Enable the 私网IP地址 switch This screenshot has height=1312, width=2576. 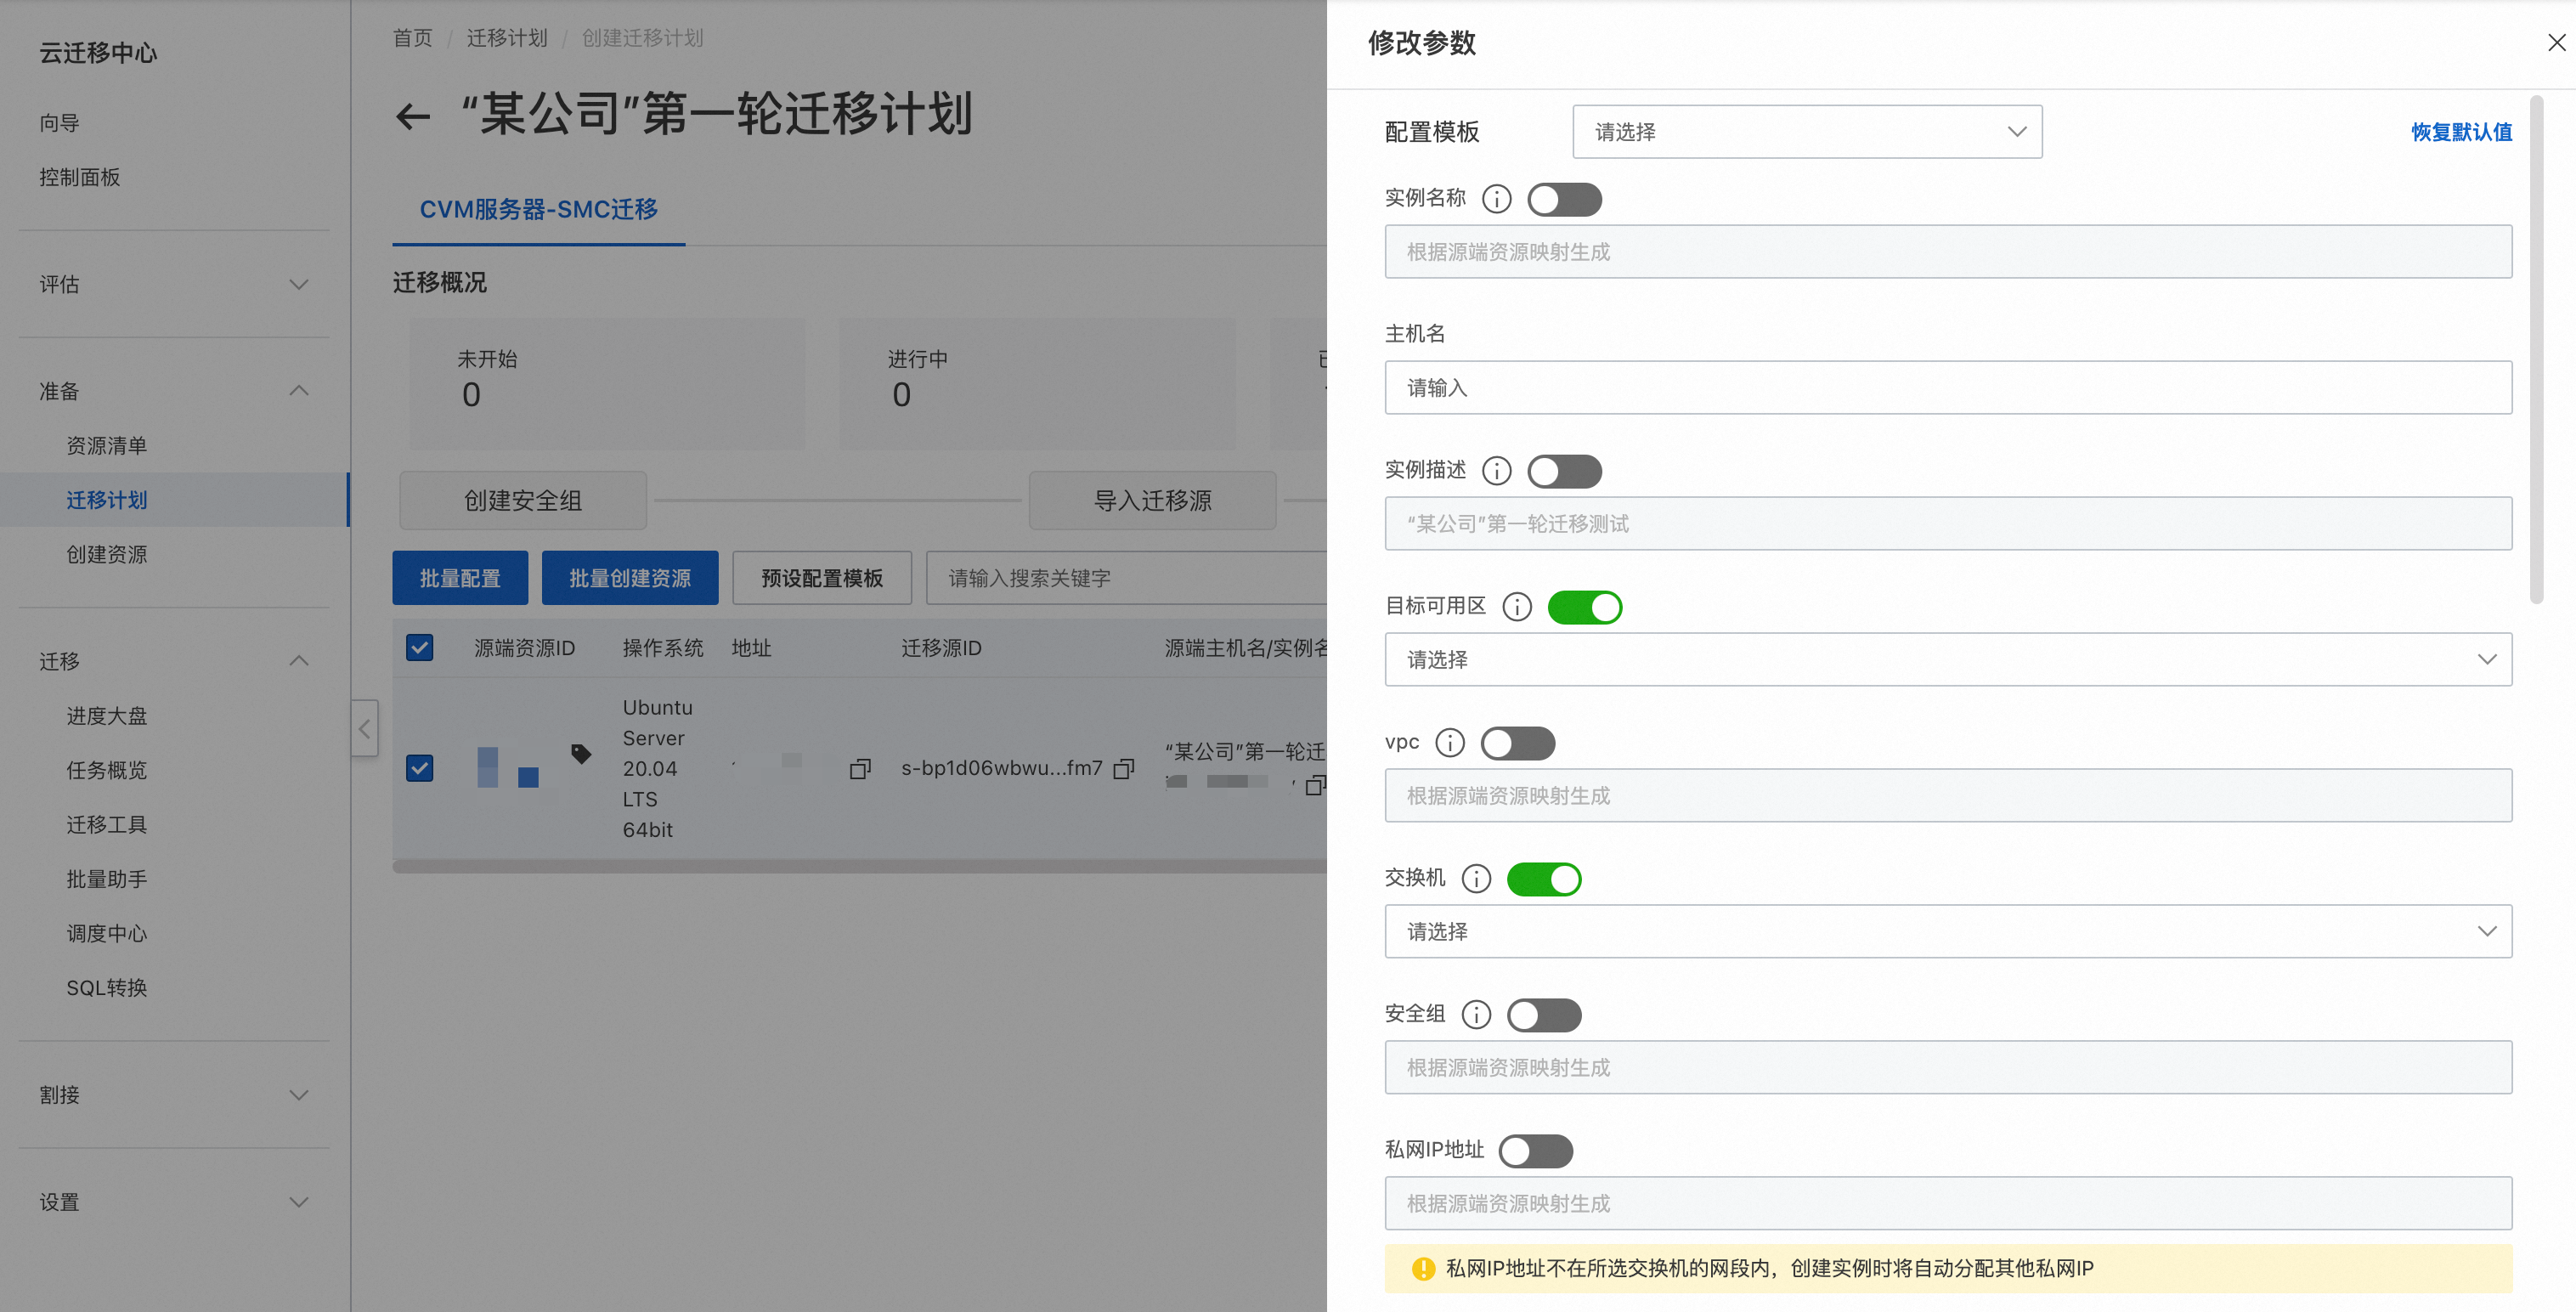point(1536,1151)
